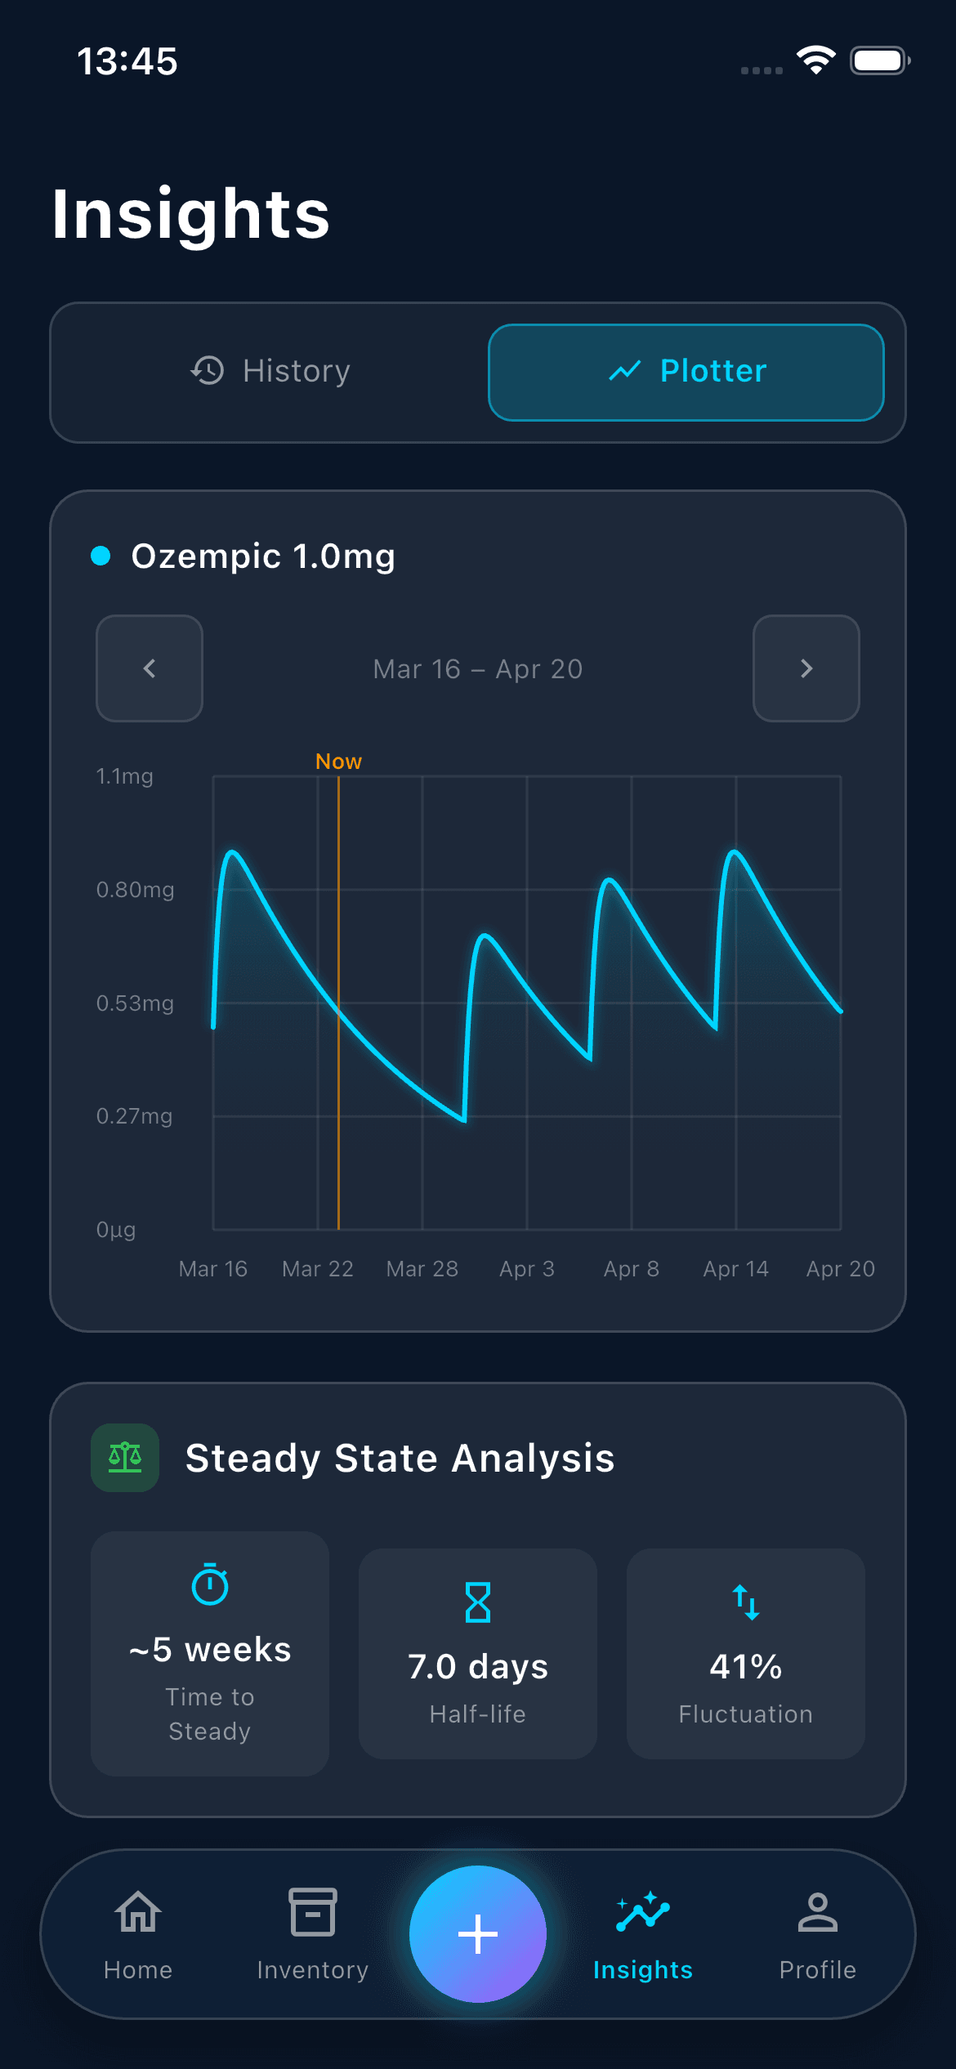Switch to the History view
Screen dimensions: 956x2069
pos(270,372)
